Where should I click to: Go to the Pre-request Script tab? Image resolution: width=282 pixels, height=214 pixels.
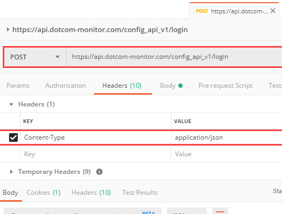click(226, 86)
